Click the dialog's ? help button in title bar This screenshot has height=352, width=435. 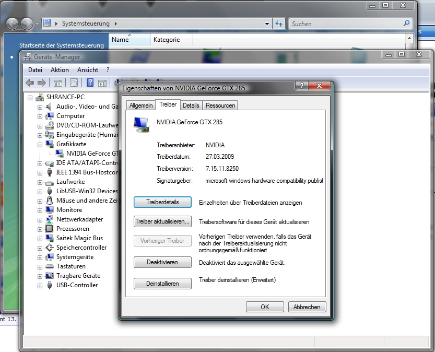point(302,86)
